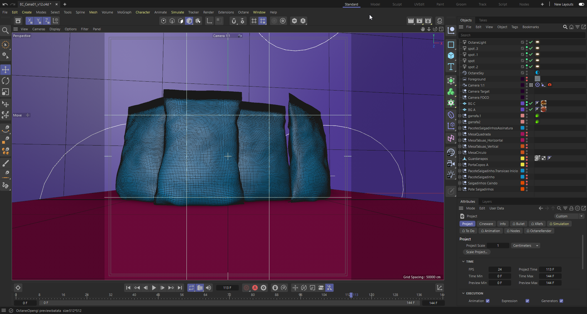Toggle the X axis lock
Viewport: 587px width, 314px height.
tap(30, 21)
